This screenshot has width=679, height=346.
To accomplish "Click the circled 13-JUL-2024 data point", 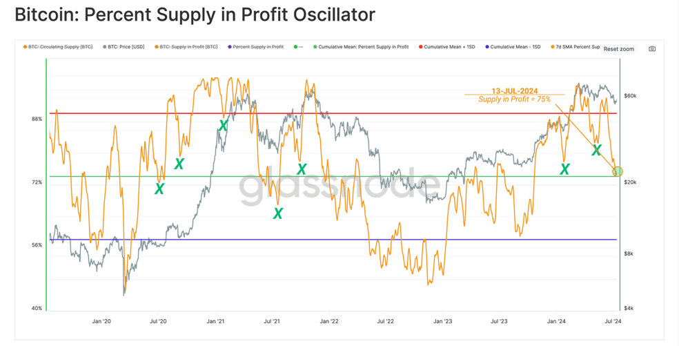I will point(618,172).
